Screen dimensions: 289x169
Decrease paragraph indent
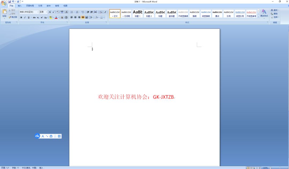[88, 12]
